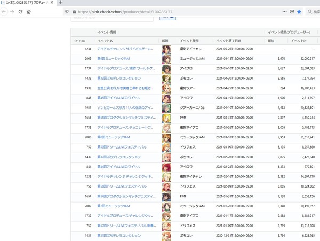This screenshot has height=241, width=320.
Task: Open a new tab with plus button
Action: click(x=60, y=2)
